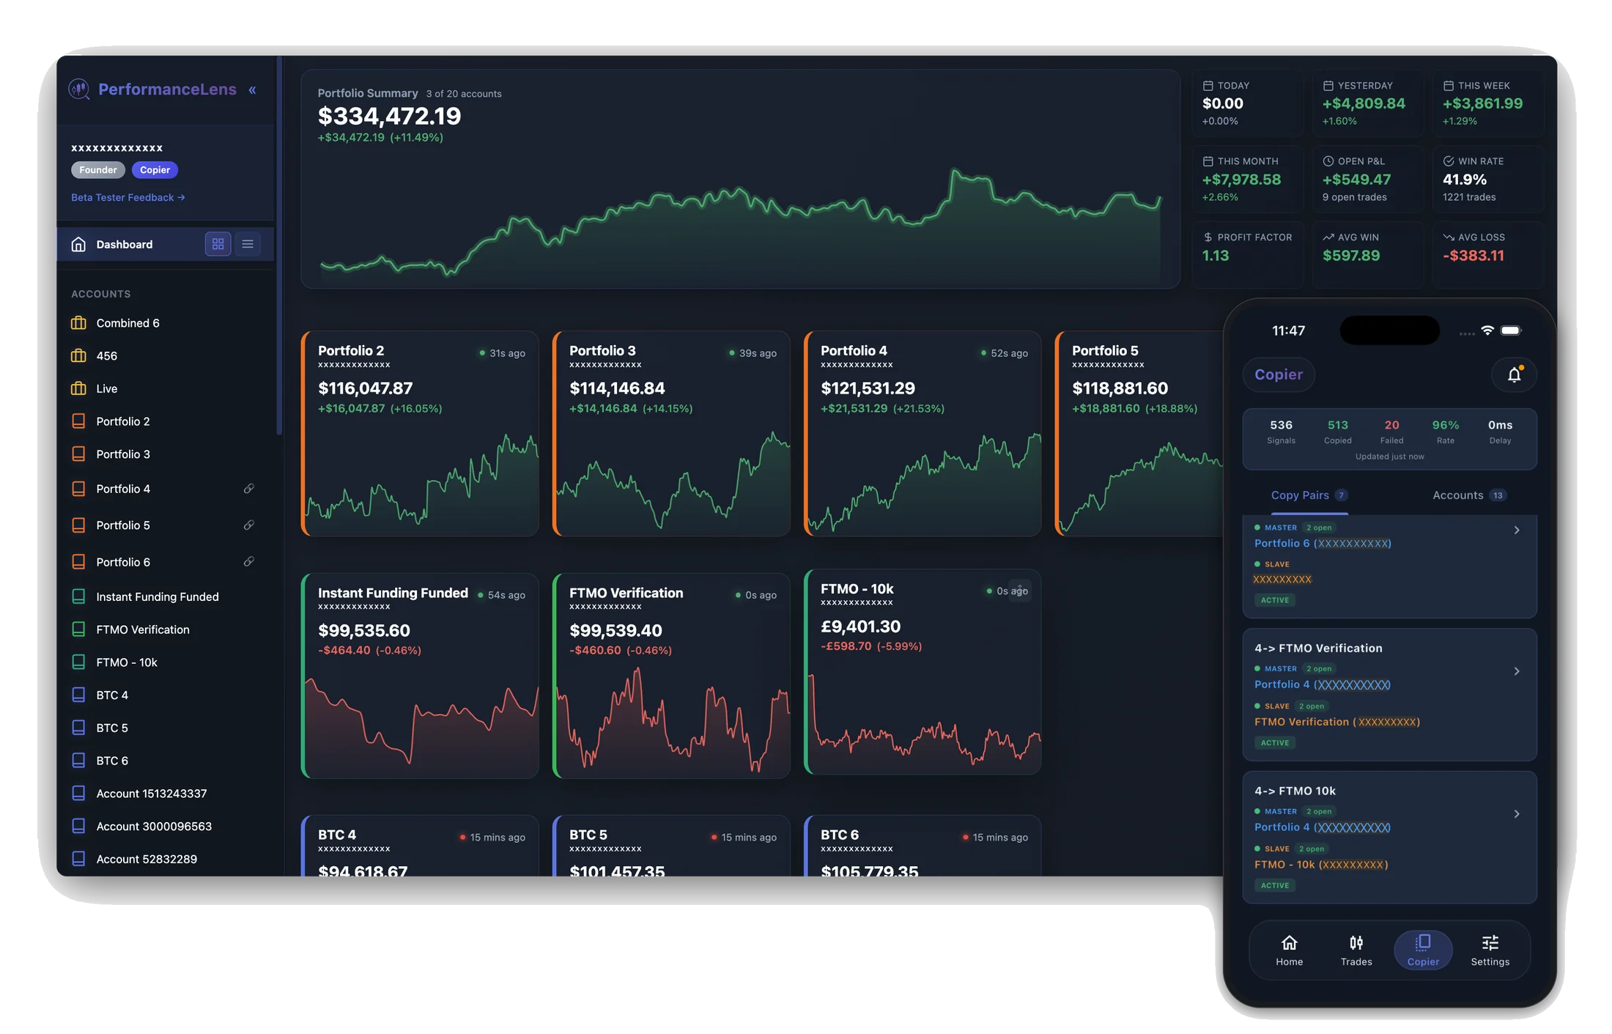Click calendar icon in TODAY stat

[1208, 86]
